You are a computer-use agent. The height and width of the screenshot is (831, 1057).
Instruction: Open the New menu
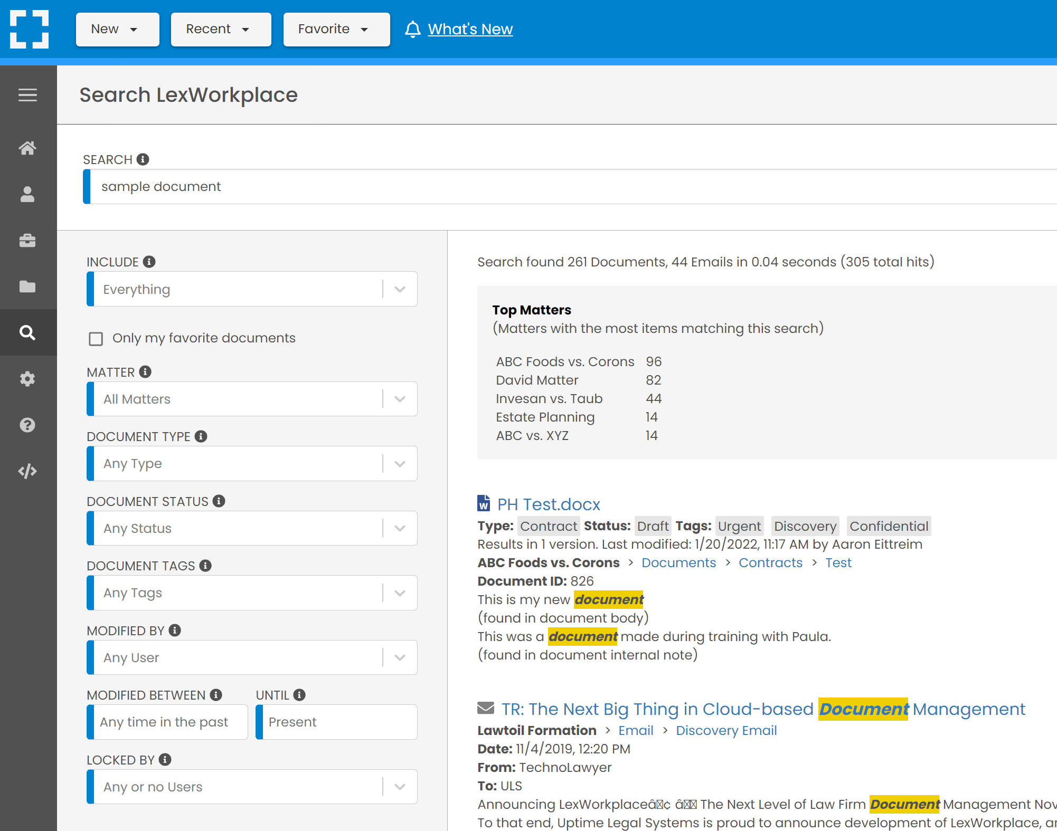click(x=117, y=29)
